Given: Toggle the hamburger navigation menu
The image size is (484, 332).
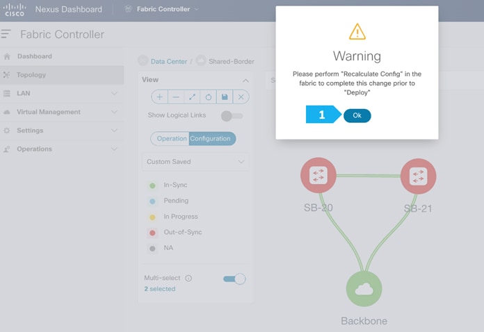Looking at the screenshot, I should tap(6, 34).
